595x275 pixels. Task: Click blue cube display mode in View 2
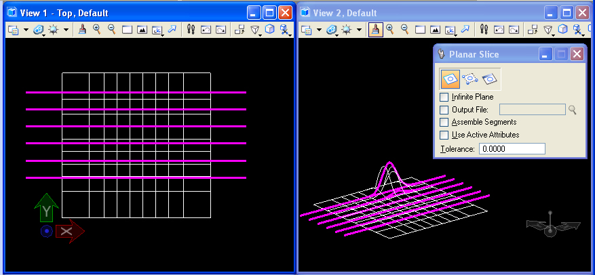pyautogui.click(x=562, y=30)
